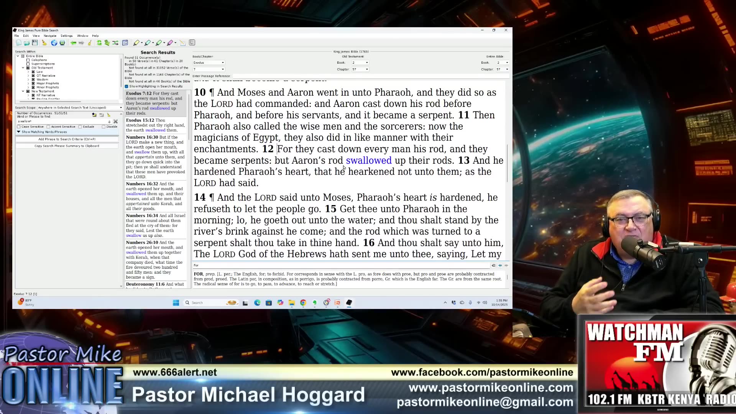This screenshot has width=736, height=414.
Task: Select the pink highlighter tool
Action: click(x=170, y=43)
